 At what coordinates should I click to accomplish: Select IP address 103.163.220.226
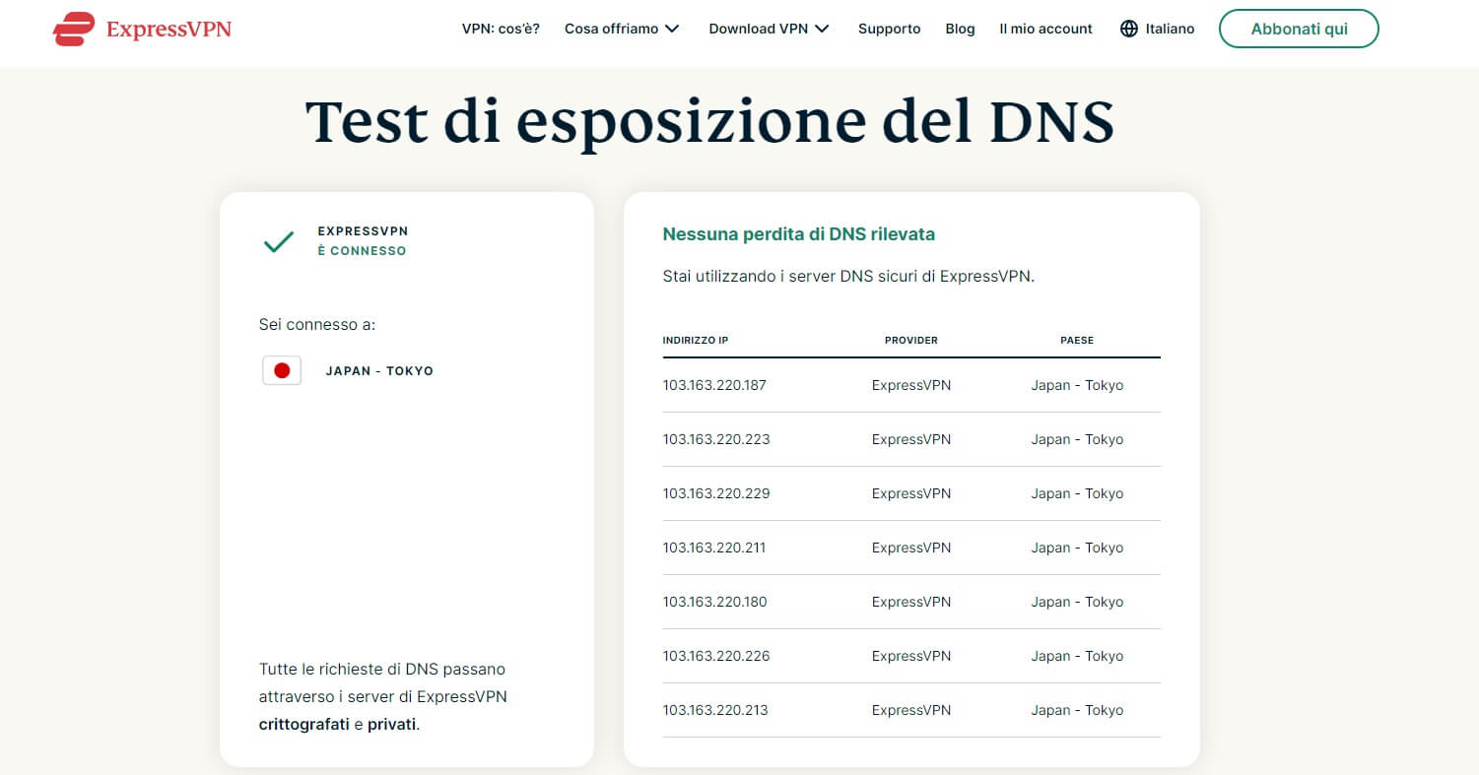716,656
